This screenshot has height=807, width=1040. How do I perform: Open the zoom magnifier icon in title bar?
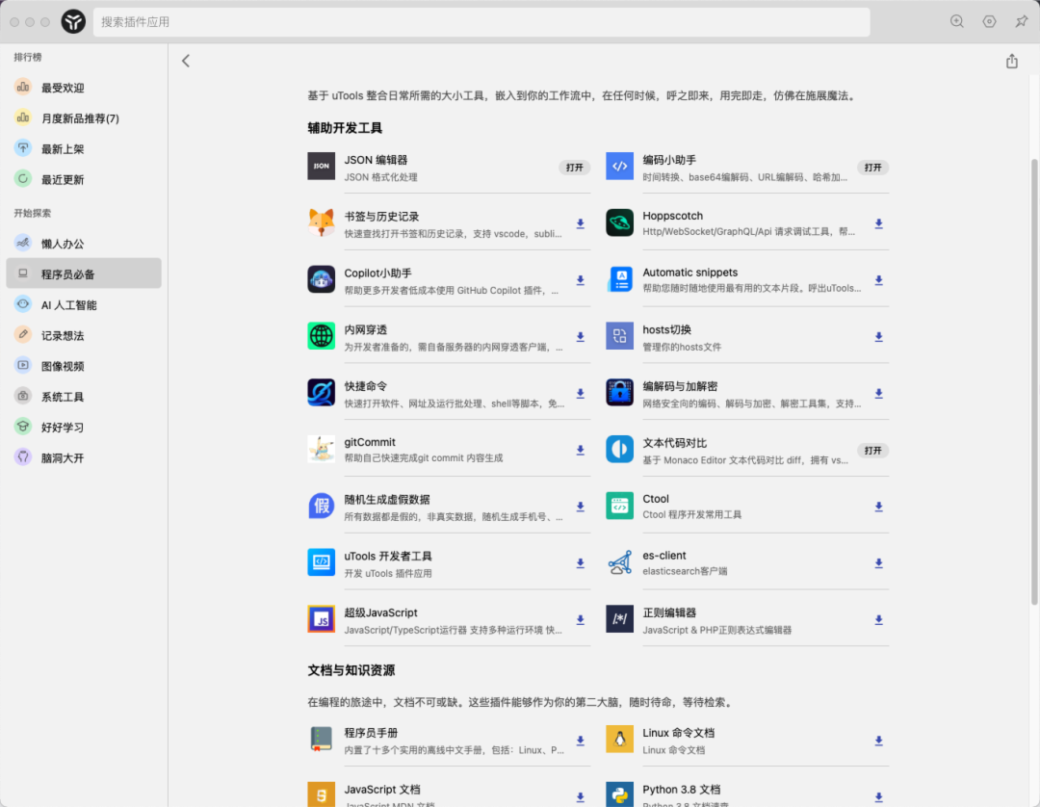pos(956,21)
